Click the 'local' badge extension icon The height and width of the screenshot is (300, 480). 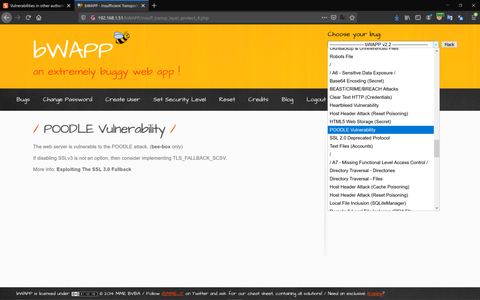click(x=440, y=17)
